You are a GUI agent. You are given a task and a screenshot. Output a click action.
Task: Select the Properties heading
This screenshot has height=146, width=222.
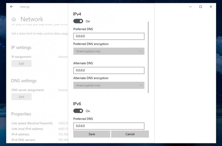coord(21,114)
